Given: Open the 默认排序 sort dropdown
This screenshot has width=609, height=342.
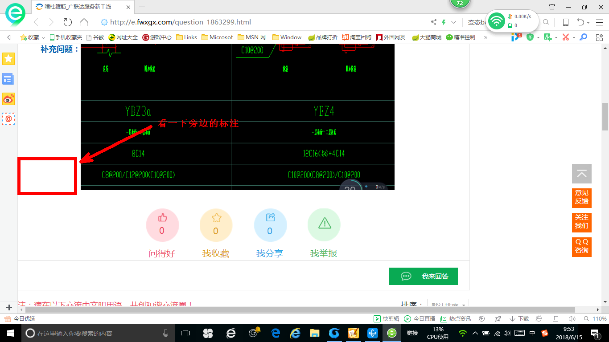Looking at the screenshot, I should pyautogui.click(x=448, y=304).
